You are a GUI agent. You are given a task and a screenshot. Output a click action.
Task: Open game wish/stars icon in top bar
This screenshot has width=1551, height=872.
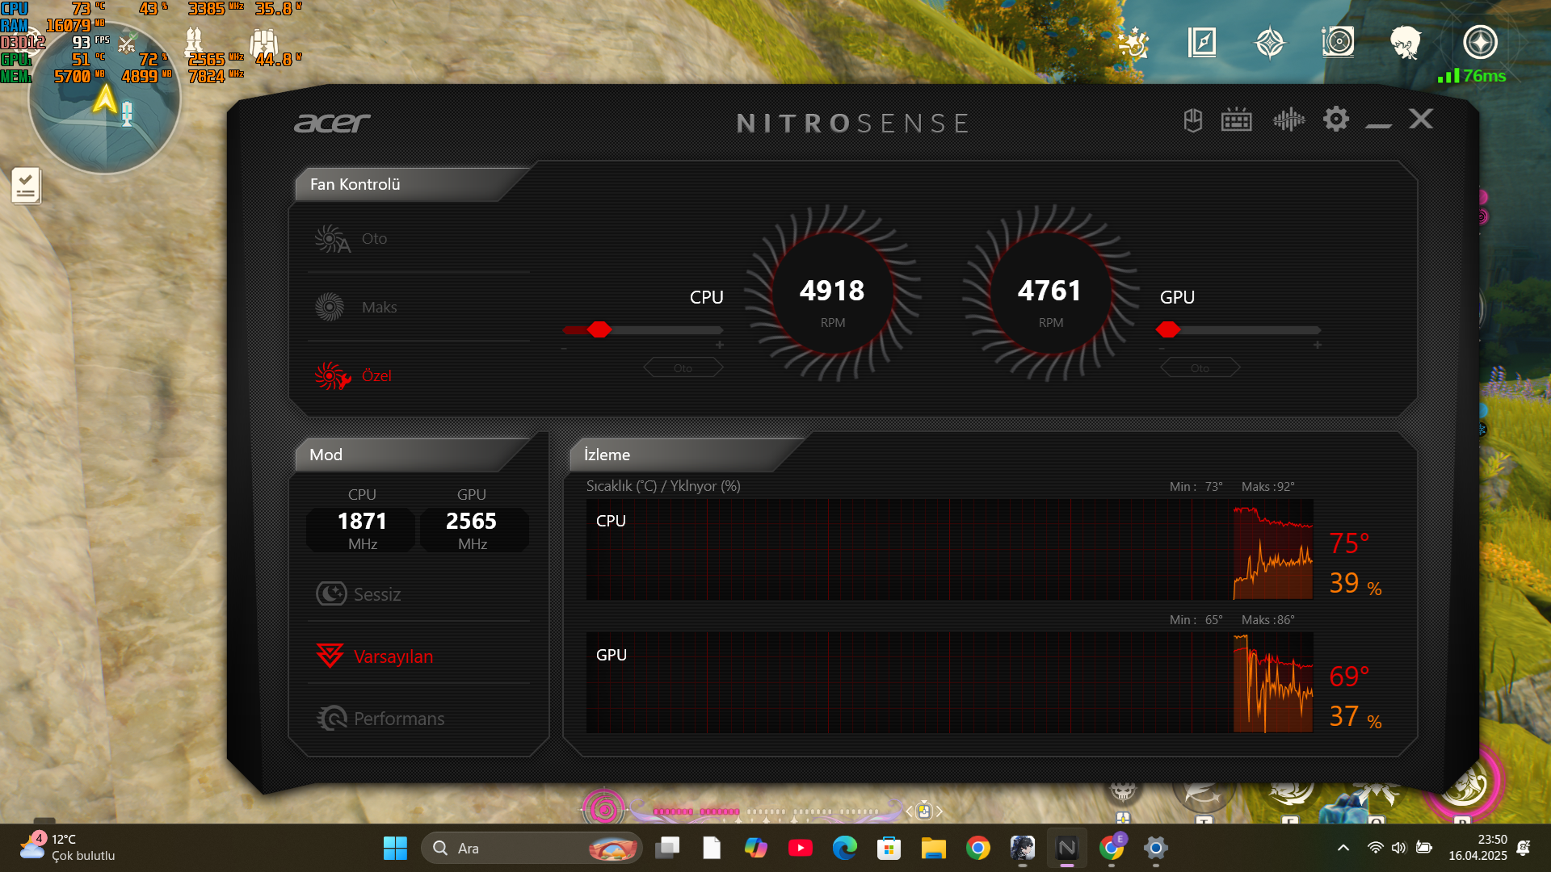click(x=1133, y=42)
